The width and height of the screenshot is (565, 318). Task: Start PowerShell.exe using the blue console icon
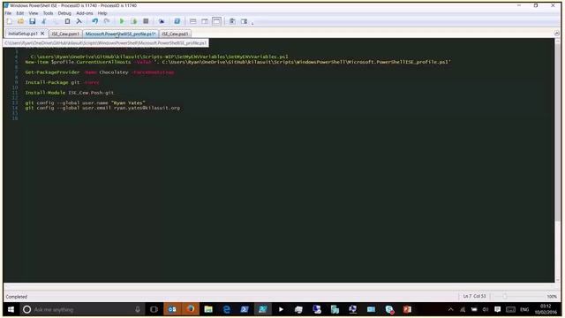click(x=177, y=21)
